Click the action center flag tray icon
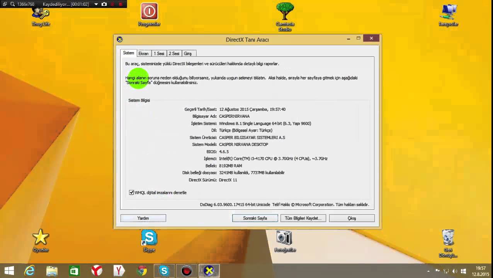 (x=437, y=271)
